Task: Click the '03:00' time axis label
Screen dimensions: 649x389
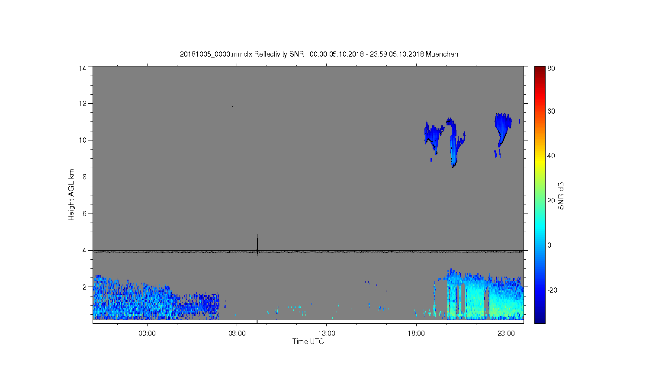Action: point(147,334)
